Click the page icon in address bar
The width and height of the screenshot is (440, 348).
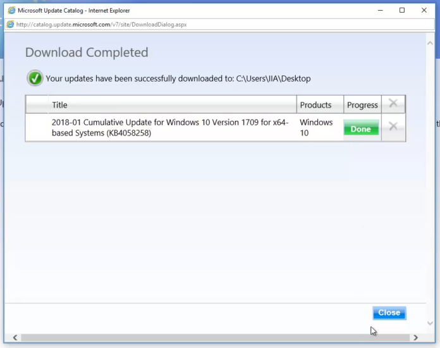(x=10, y=25)
